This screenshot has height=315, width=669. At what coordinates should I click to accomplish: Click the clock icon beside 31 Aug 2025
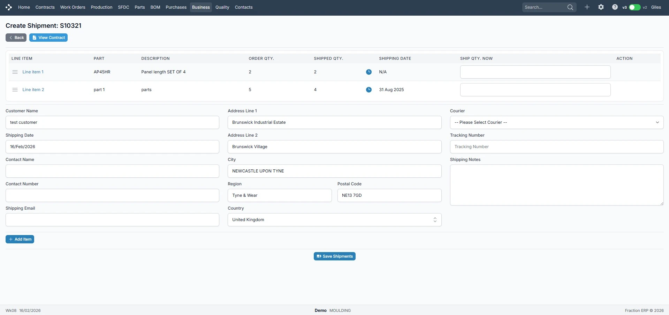368,90
